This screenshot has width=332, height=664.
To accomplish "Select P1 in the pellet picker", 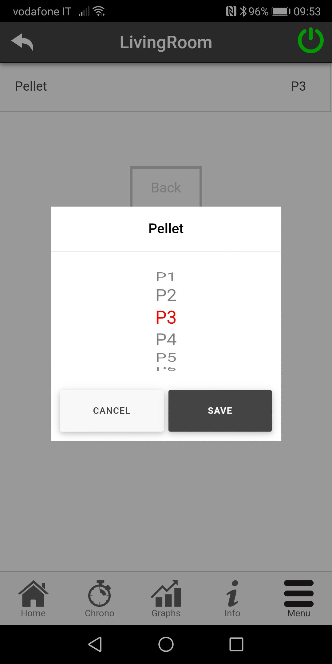I will click(x=166, y=277).
